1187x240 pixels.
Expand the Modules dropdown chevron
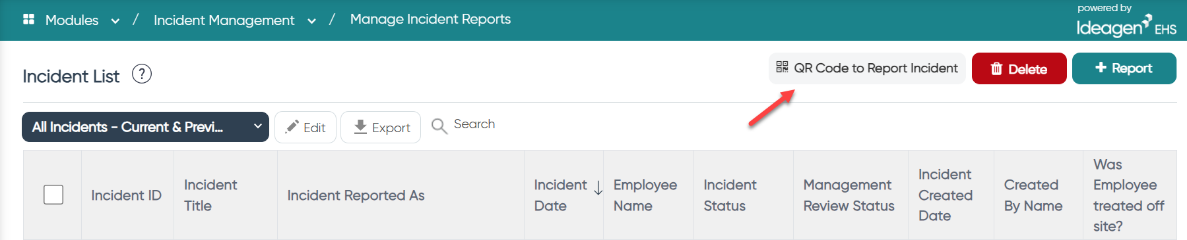pyautogui.click(x=115, y=21)
